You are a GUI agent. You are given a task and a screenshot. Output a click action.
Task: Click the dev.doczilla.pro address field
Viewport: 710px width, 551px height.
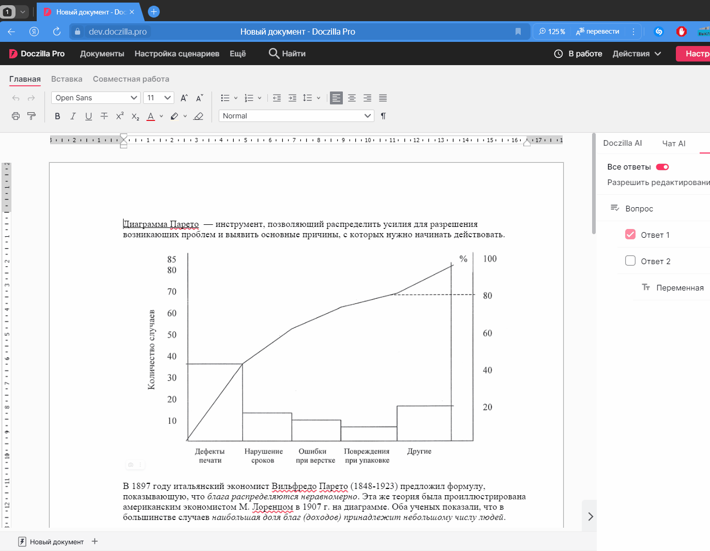click(x=117, y=32)
